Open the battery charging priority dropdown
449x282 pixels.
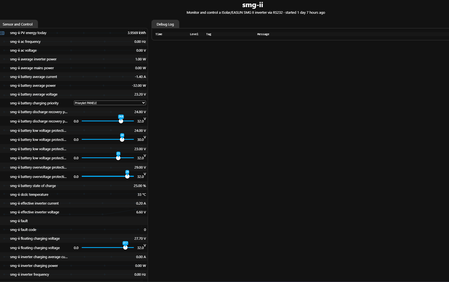point(110,103)
